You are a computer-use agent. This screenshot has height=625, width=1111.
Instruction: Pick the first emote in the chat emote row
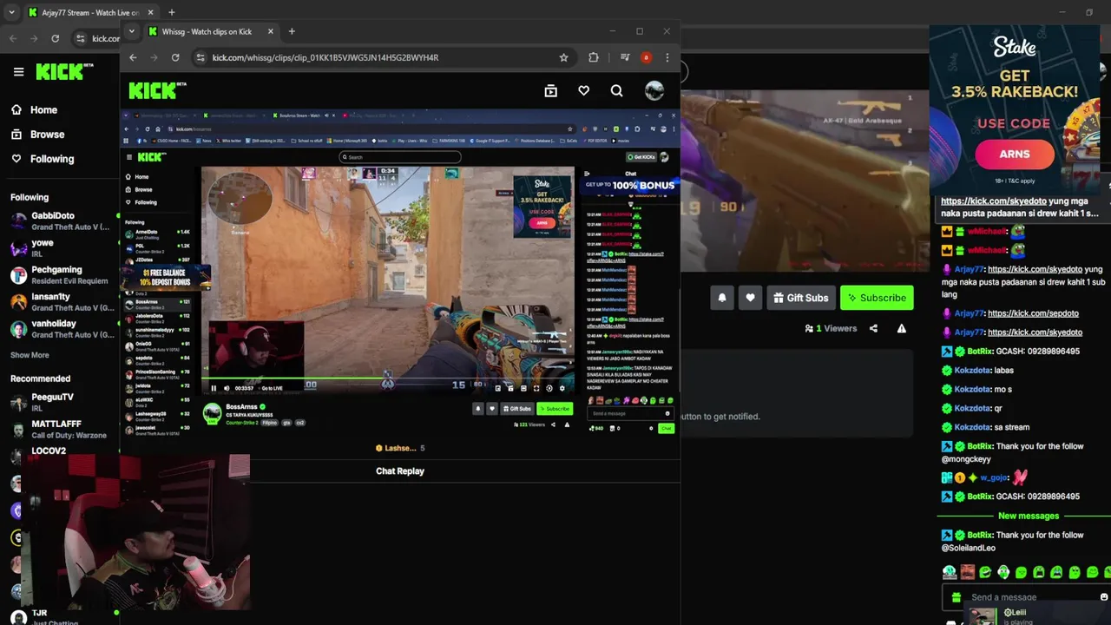click(x=950, y=572)
